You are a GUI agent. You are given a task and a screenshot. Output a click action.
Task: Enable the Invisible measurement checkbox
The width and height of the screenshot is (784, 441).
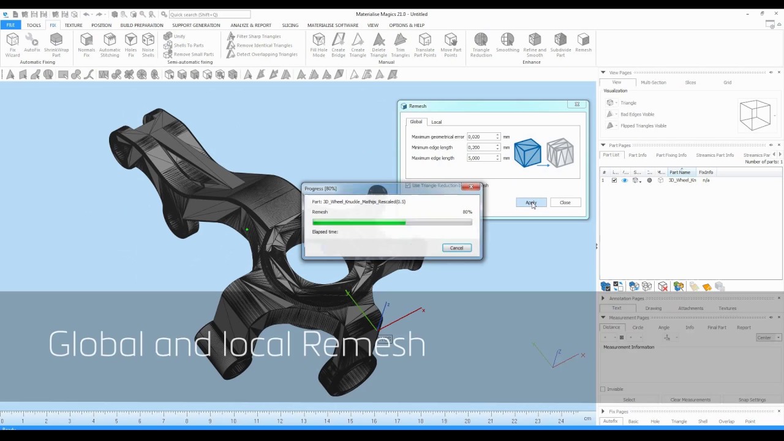(x=603, y=389)
